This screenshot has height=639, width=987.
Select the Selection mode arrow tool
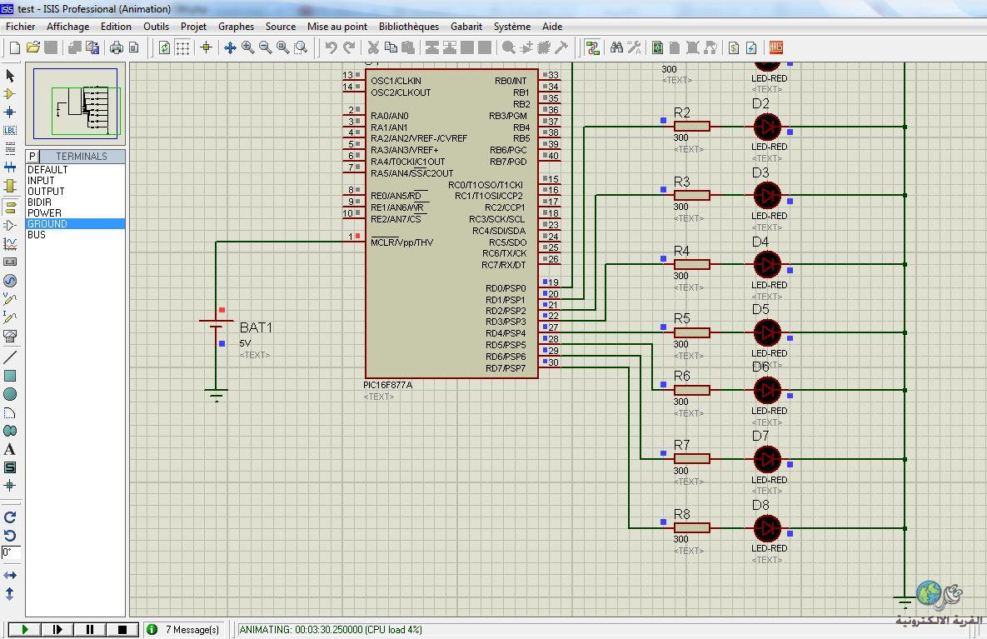coord(10,75)
